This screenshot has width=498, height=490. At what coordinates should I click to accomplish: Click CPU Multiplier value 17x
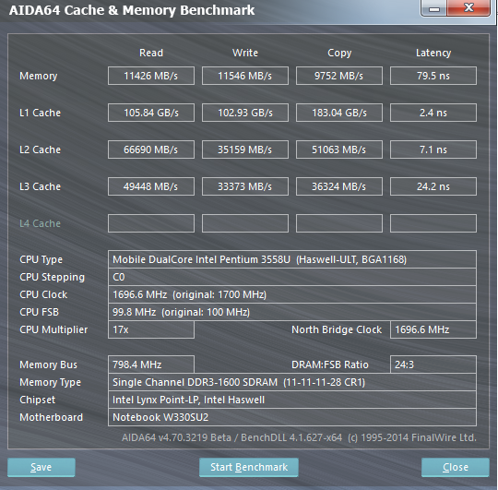151,329
